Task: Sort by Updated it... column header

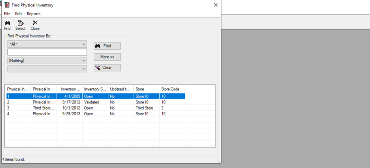Action: pyautogui.click(x=121, y=89)
